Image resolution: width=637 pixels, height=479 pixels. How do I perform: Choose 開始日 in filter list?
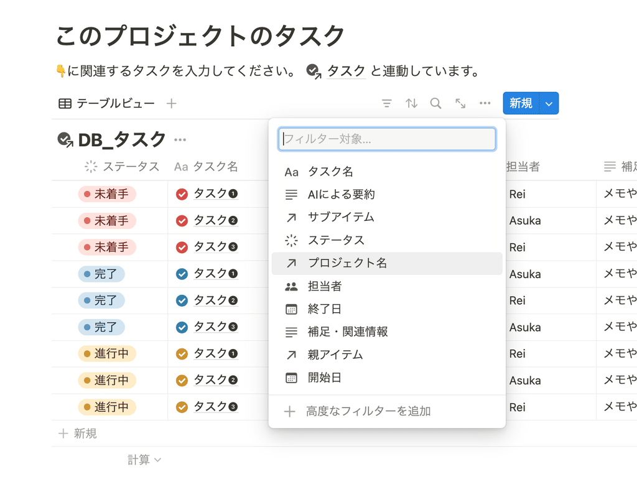tap(387, 378)
